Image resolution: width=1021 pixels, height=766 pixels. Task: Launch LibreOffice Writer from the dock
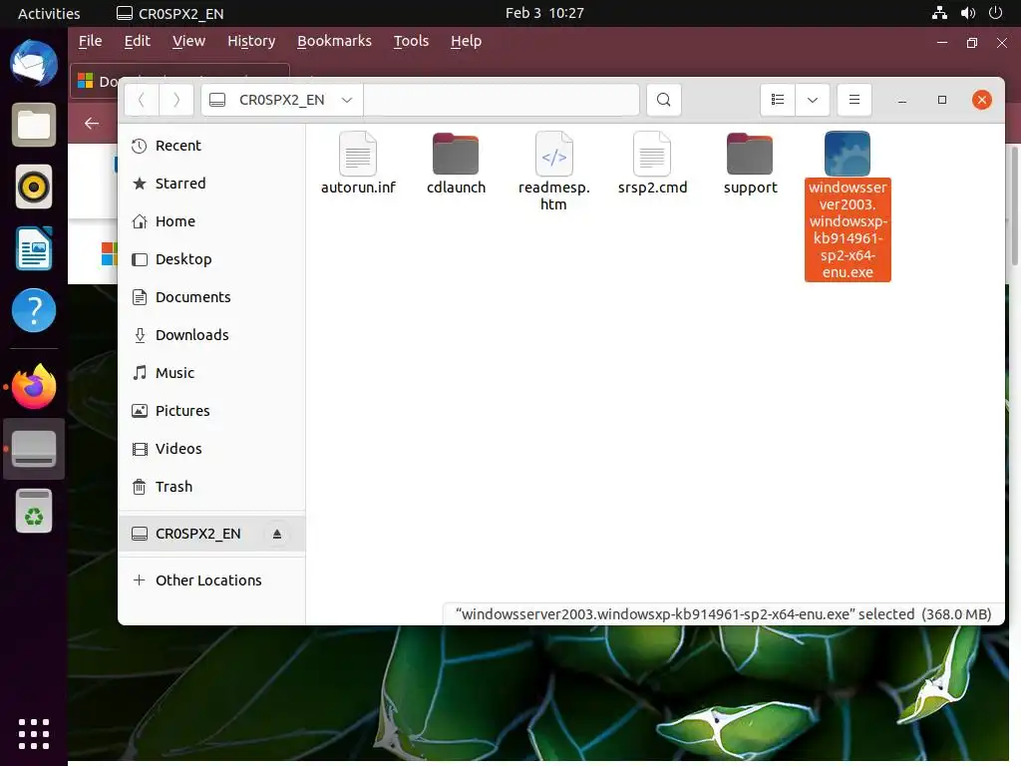click(34, 248)
